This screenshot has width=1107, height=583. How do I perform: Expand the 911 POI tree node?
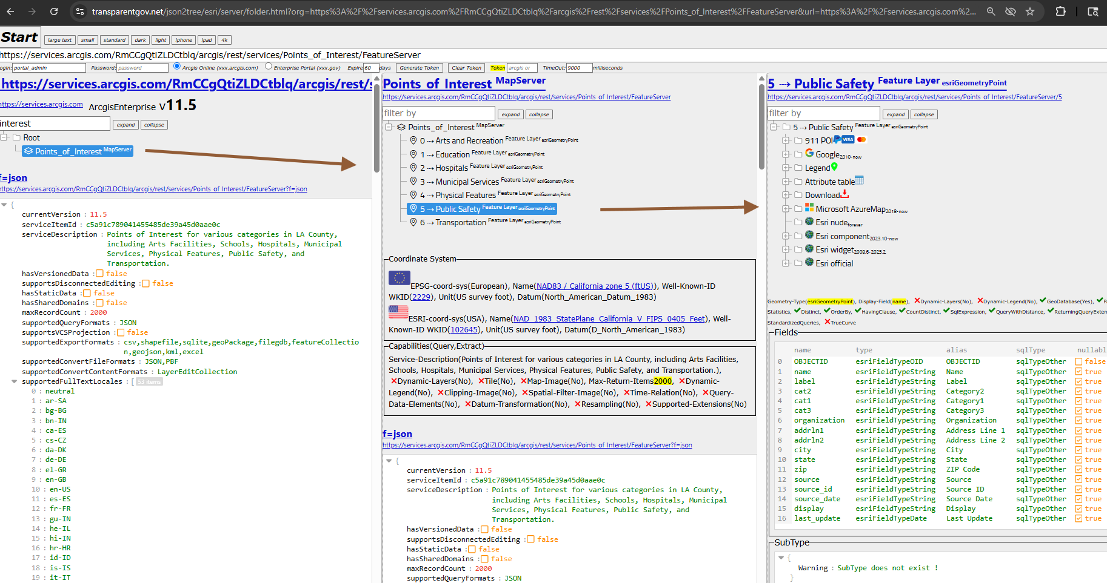(x=786, y=140)
